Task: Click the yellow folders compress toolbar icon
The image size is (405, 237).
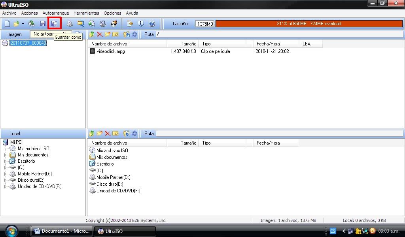Action: (81, 24)
